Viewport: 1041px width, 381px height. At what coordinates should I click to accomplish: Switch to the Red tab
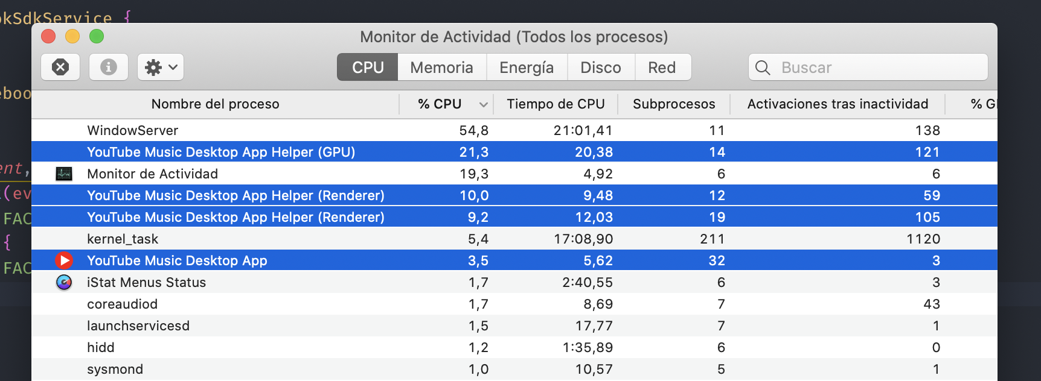point(662,67)
